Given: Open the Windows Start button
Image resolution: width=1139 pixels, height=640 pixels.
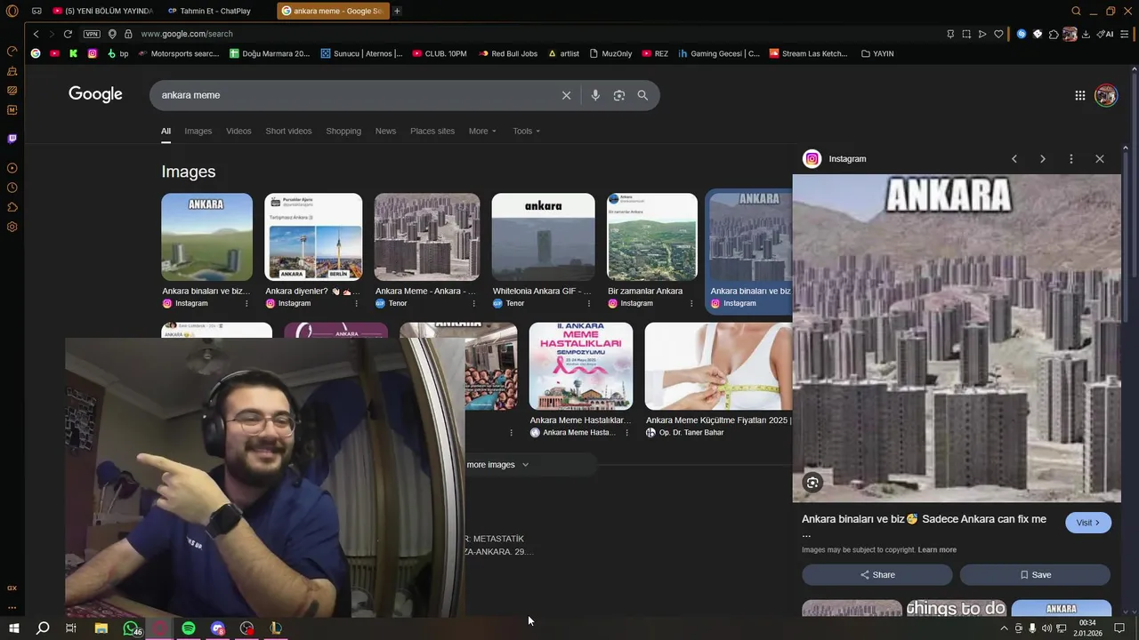Looking at the screenshot, I should pyautogui.click(x=14, y=628).
